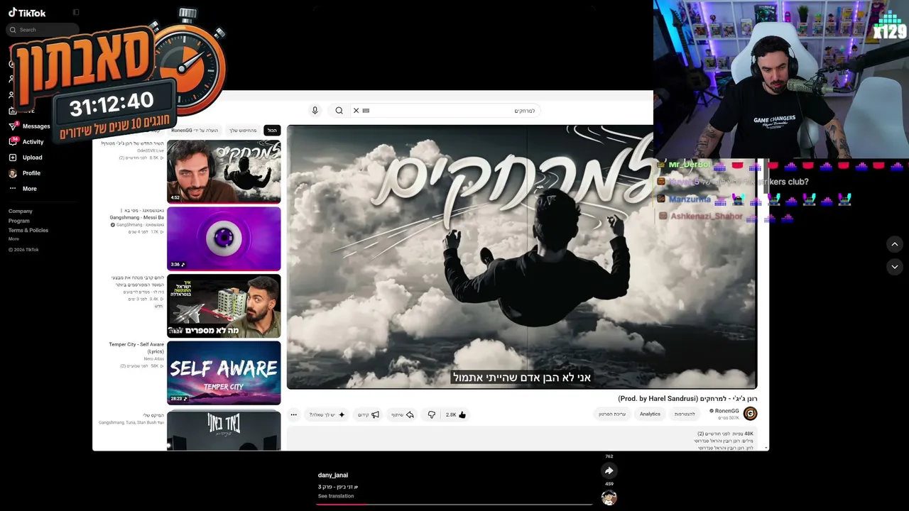This screenshot has height=511, width=909.
Task: Click the footer More link
Action: [13, 239]
